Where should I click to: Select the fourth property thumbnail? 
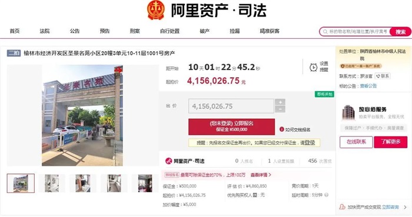tap(114, 183)
